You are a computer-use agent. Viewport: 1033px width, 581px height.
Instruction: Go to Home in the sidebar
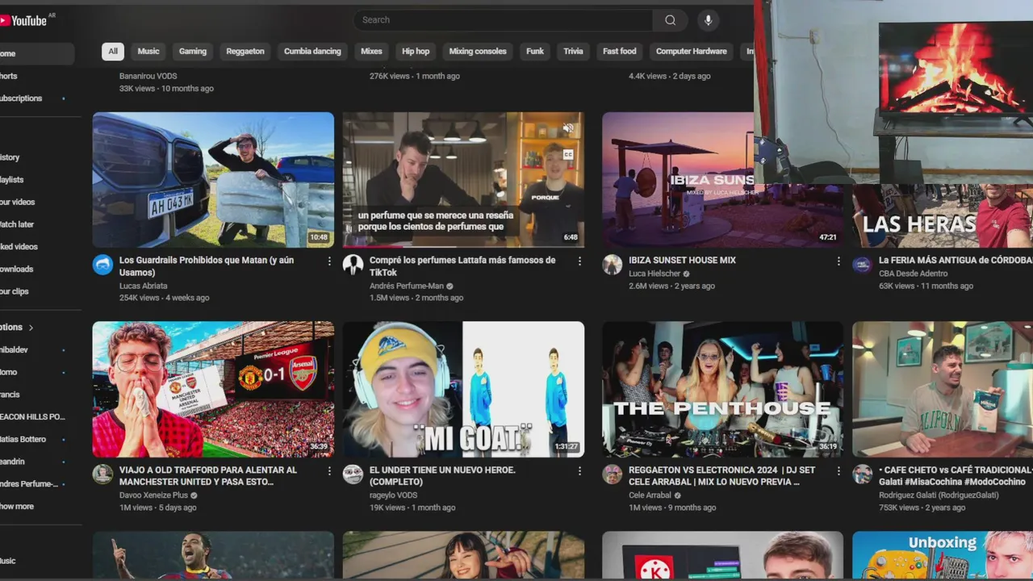click(36, 53)
